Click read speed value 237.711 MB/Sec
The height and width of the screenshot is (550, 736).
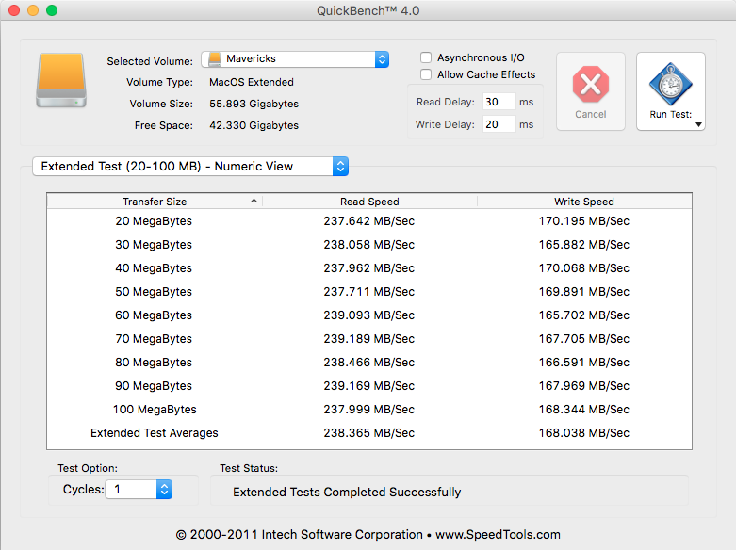368,291
